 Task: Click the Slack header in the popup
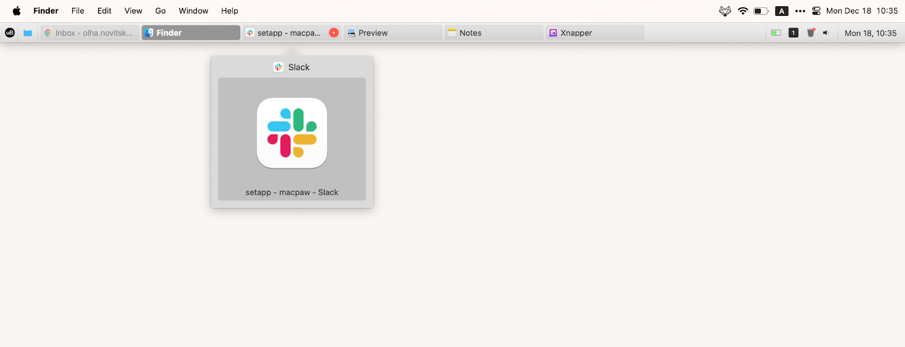(x=292, y=67)
